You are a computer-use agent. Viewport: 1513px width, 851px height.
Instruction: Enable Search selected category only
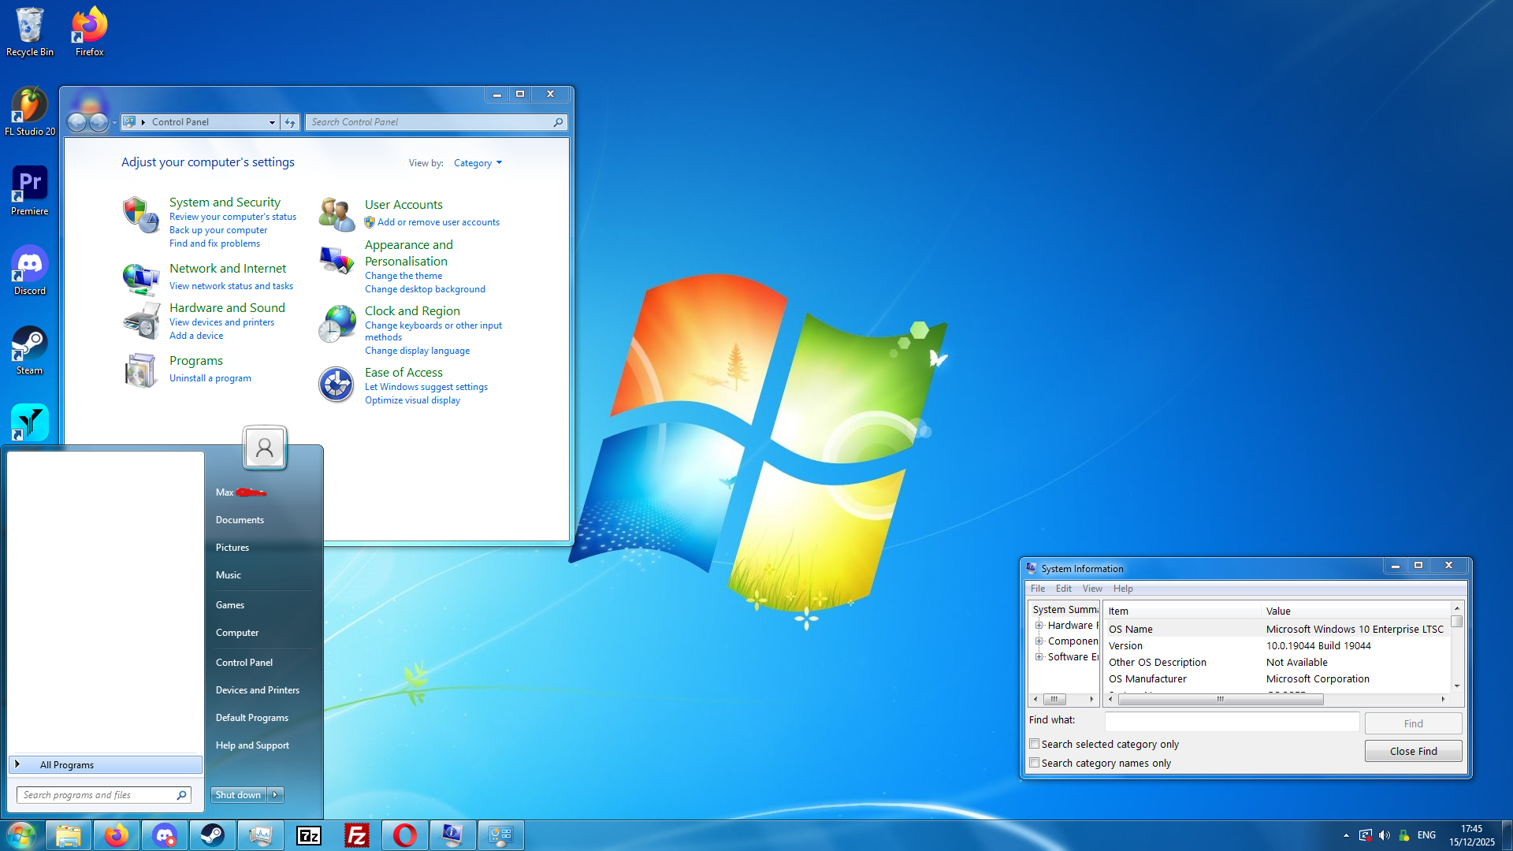pyautogui.click(x=1035, y=744)
